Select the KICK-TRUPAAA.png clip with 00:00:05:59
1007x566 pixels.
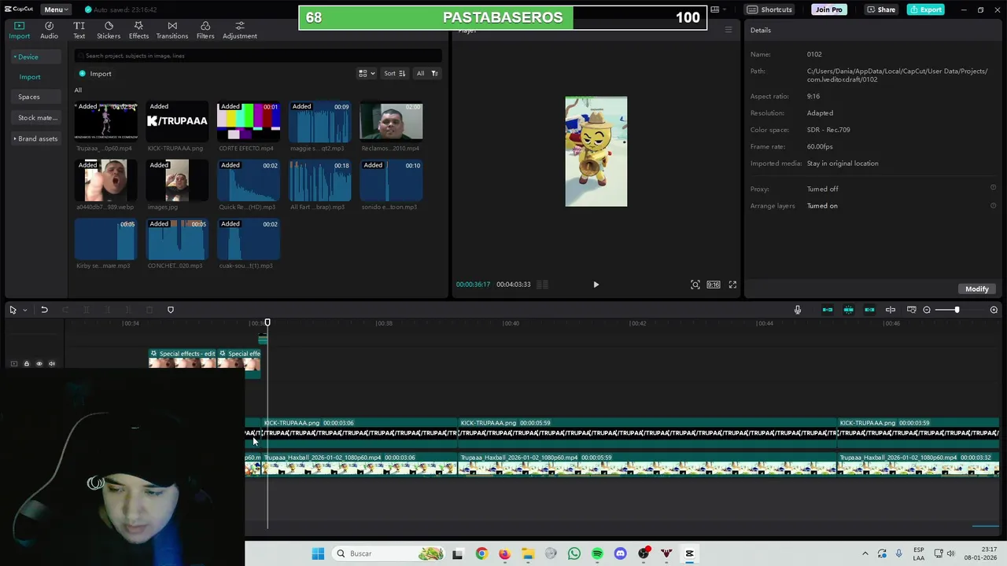[x=647, y=432]
